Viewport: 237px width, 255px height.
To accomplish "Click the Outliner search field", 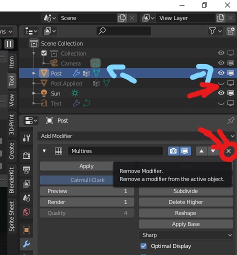I will [x=123, y=31].
